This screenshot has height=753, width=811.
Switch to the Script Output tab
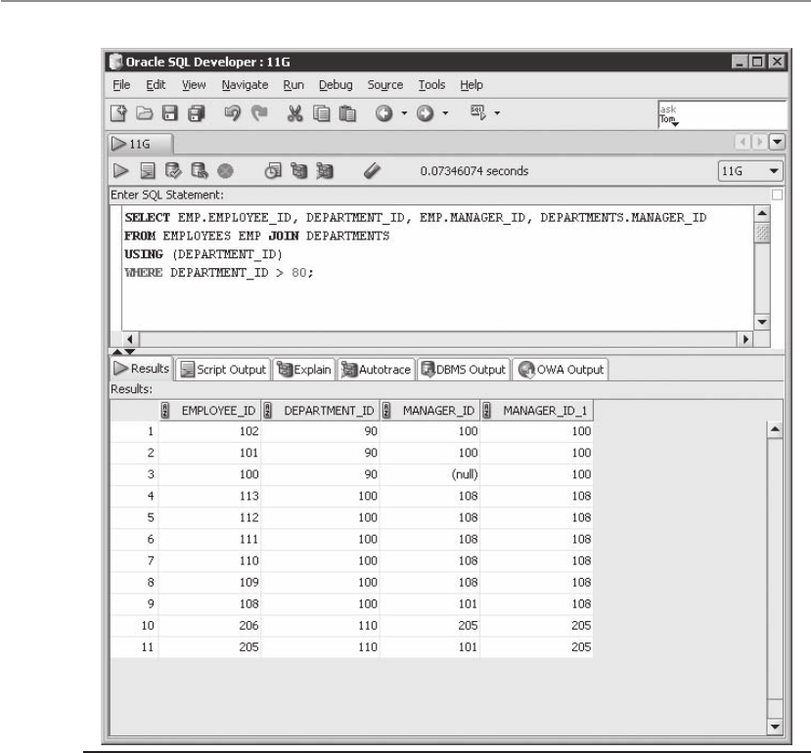pos(223,370)
